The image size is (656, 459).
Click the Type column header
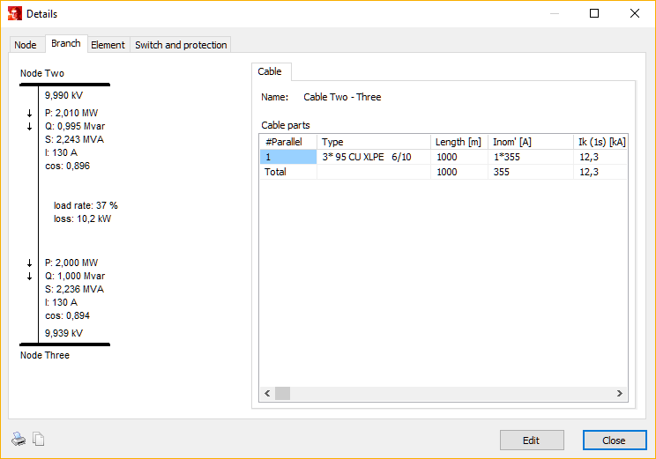[x=373, y=142]
